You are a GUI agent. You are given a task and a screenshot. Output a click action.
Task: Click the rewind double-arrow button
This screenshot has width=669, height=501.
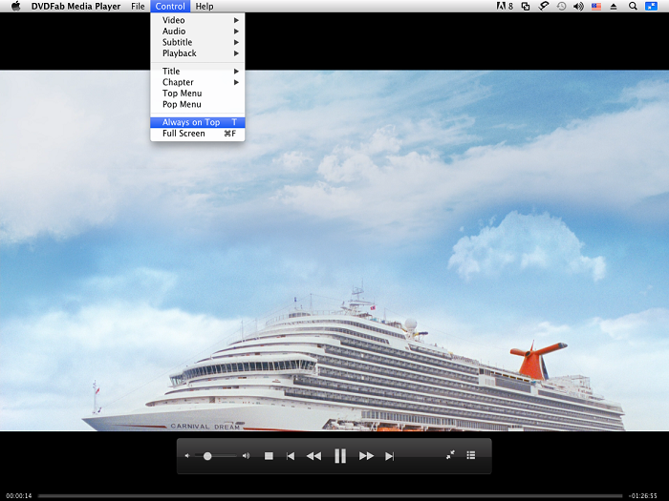[314, 456]
